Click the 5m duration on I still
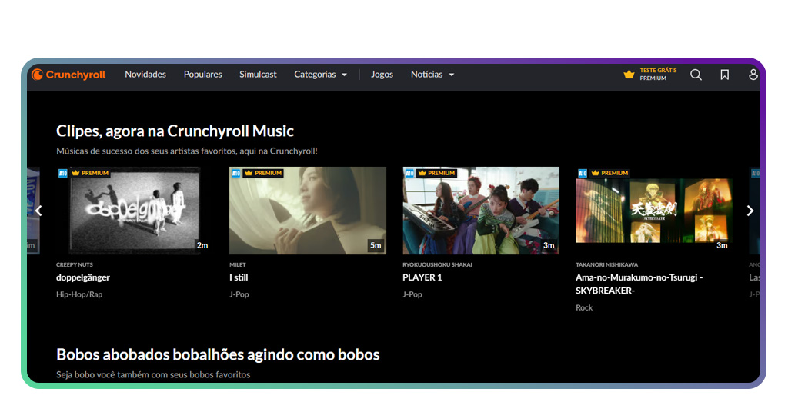The height and width of the screenshot is (412, 788). pos(376,245)
